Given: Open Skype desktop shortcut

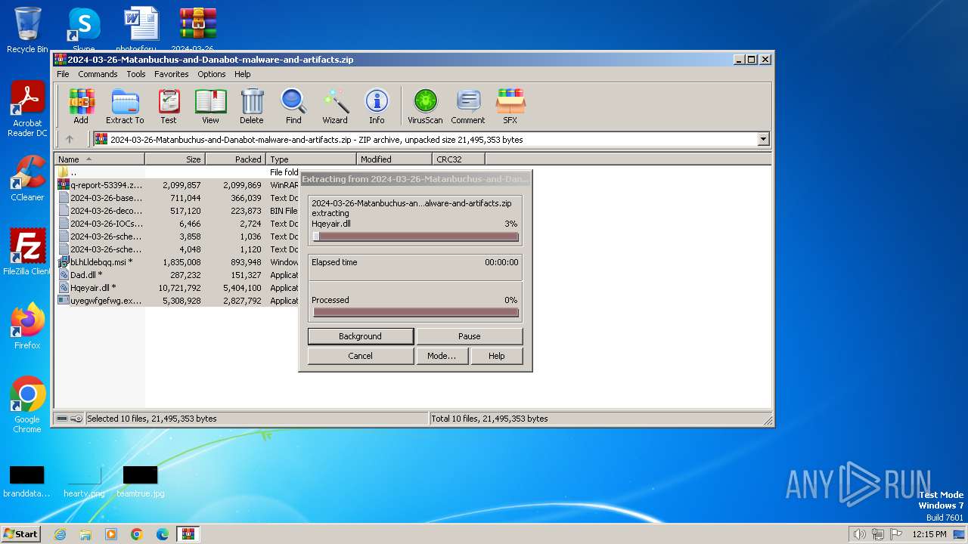Looking at the screenshot, I should tap(84, 30).
